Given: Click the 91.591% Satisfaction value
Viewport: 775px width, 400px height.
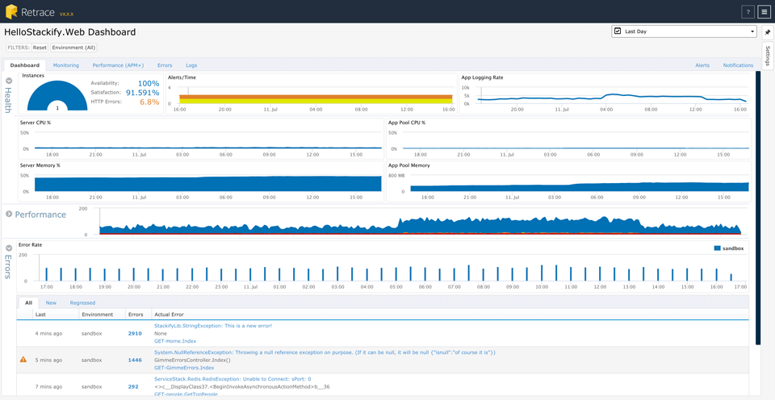Looking at the screenshot, I should [142, 93].
